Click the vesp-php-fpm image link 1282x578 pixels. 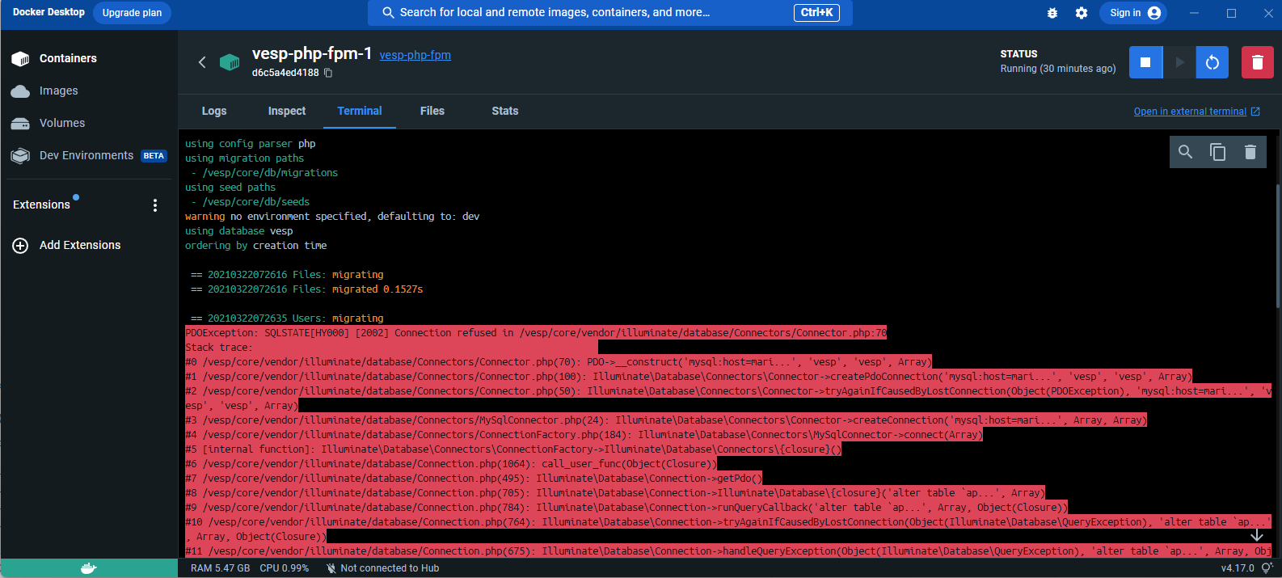(415, 55)
